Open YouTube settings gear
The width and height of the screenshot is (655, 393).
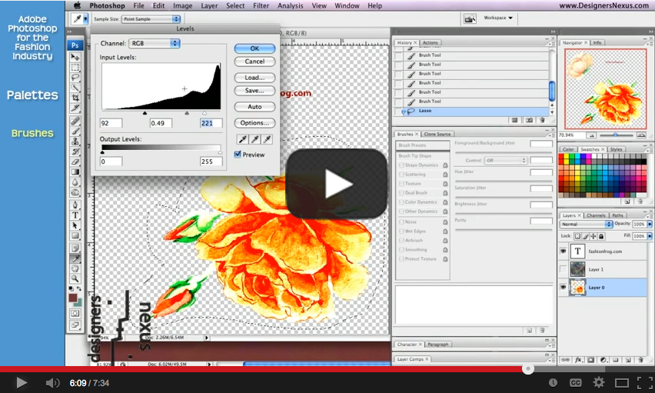598,382
